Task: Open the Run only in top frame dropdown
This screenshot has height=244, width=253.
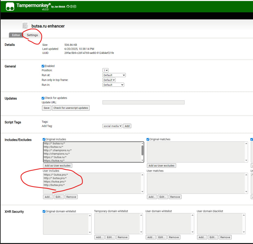Action: (x=109, y=80)
